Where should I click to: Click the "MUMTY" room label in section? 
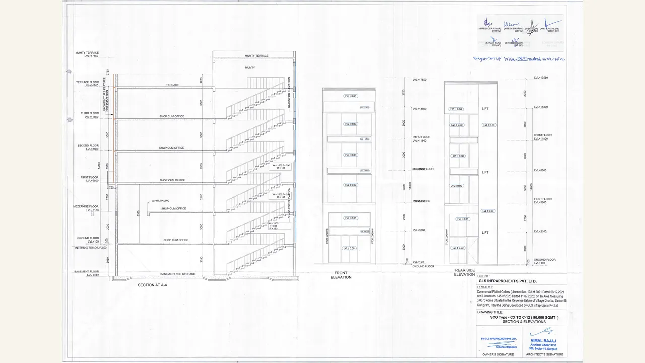tap(250, 67)
